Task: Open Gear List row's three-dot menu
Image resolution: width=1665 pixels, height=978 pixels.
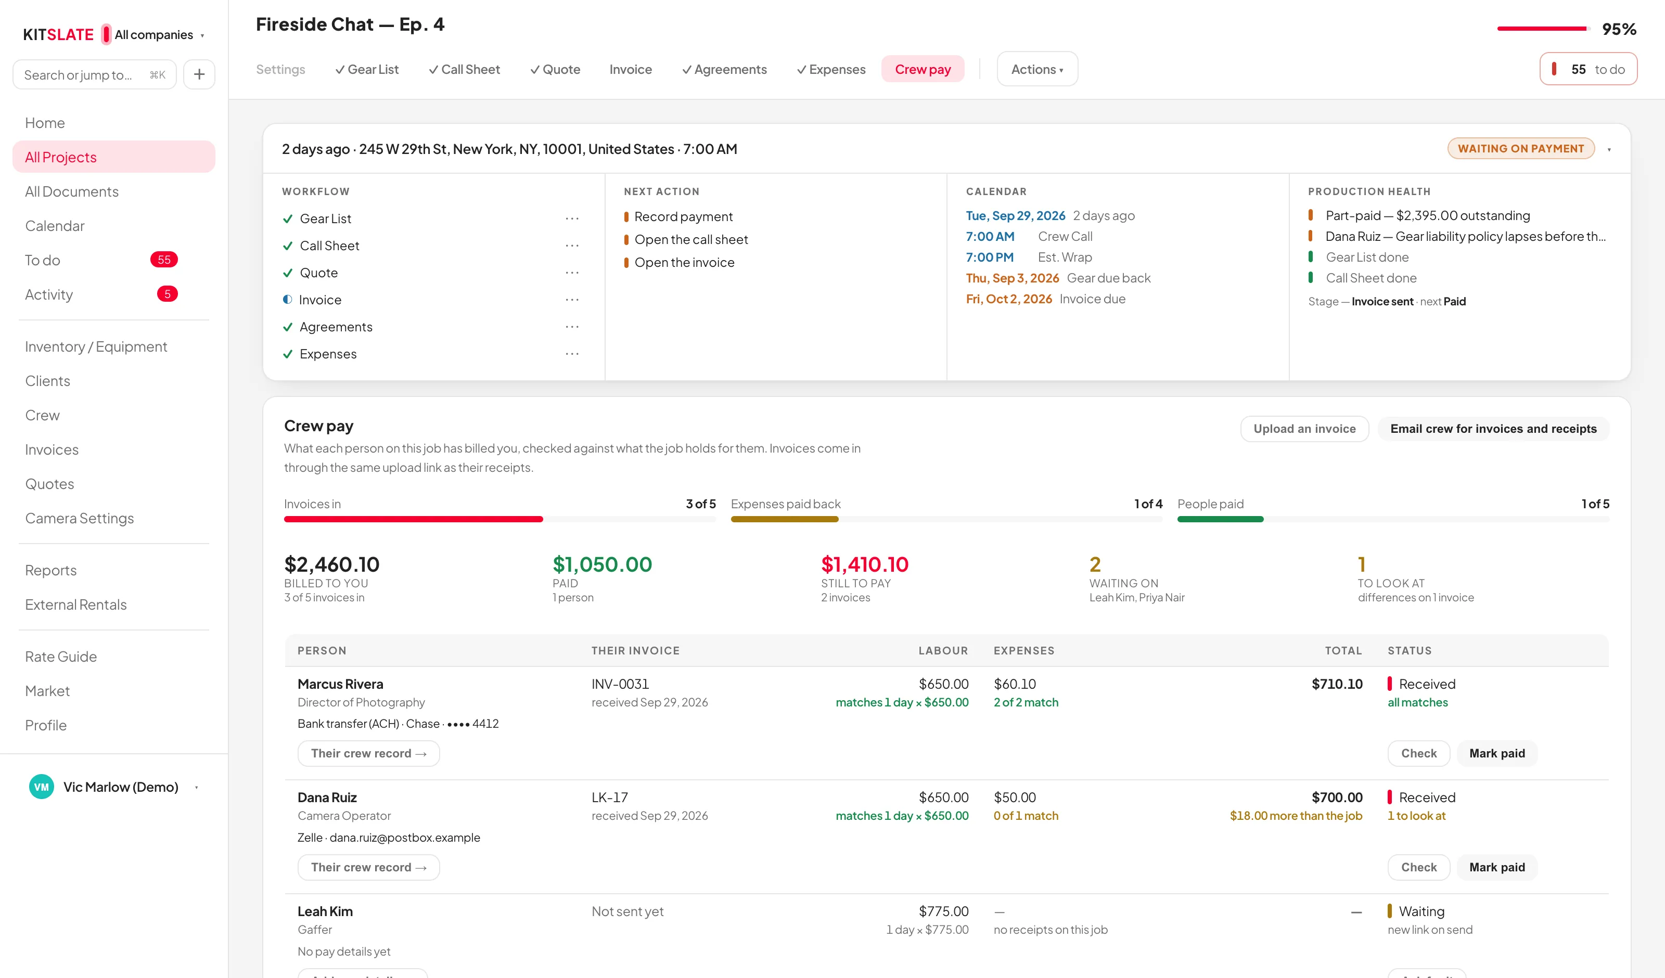Action: (x=572, y=218)
